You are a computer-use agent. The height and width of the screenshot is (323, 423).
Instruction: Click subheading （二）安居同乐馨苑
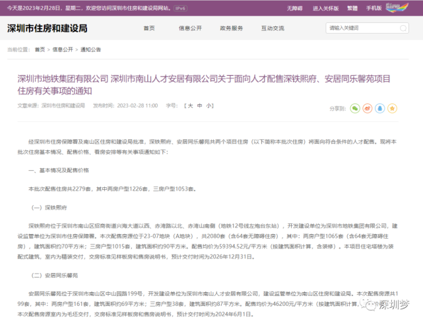point(55,276)
